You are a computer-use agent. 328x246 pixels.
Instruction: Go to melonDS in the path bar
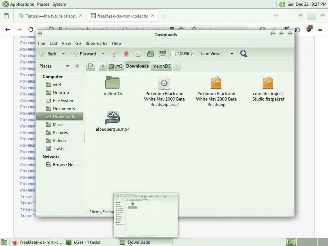pos(161,66)
